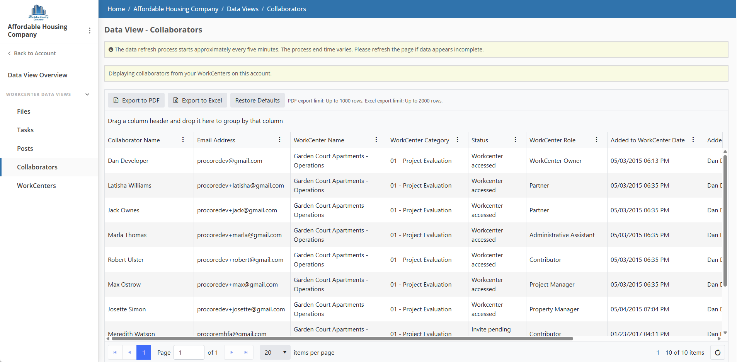Open Status column menu
The image size is (737, 362).
point(516,140)
